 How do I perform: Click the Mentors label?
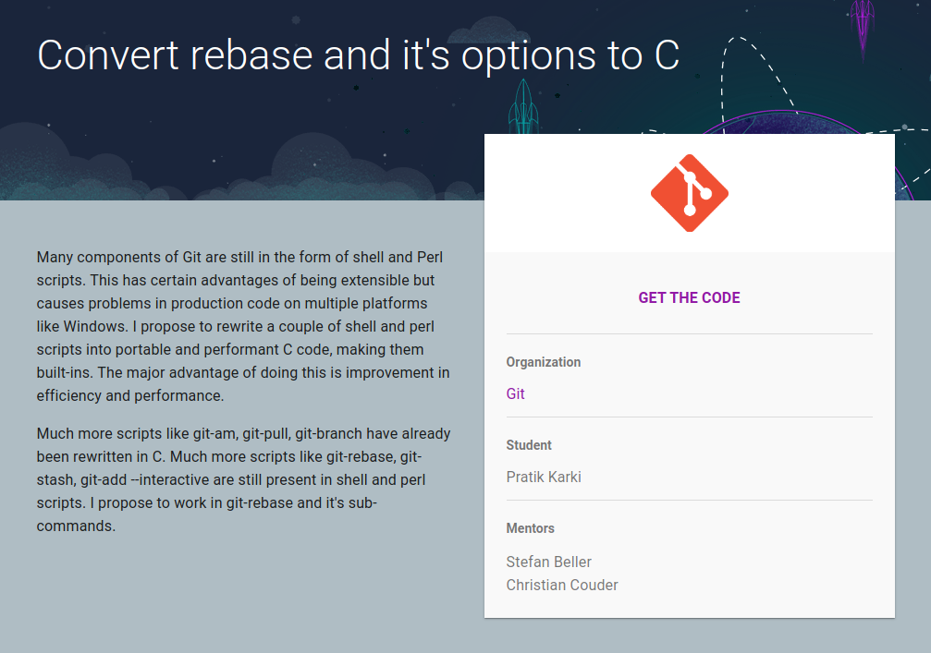[531, 528]
